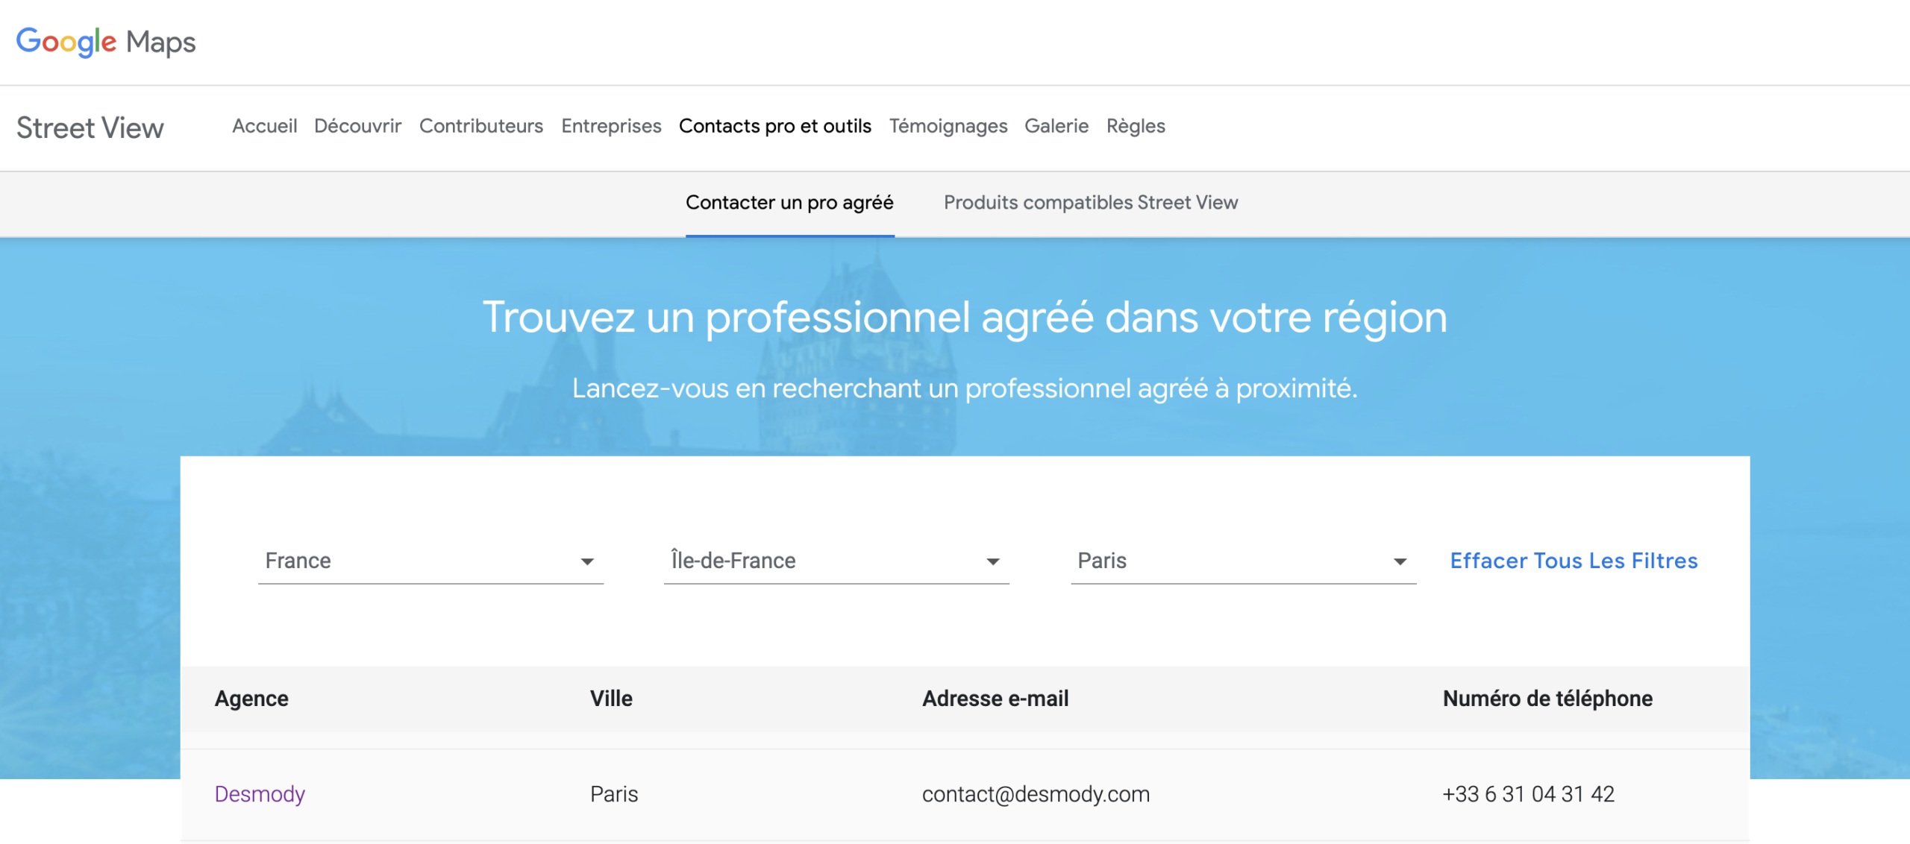Click the arrow of the Île-de-France dropdown

click(x=993, y=561)
